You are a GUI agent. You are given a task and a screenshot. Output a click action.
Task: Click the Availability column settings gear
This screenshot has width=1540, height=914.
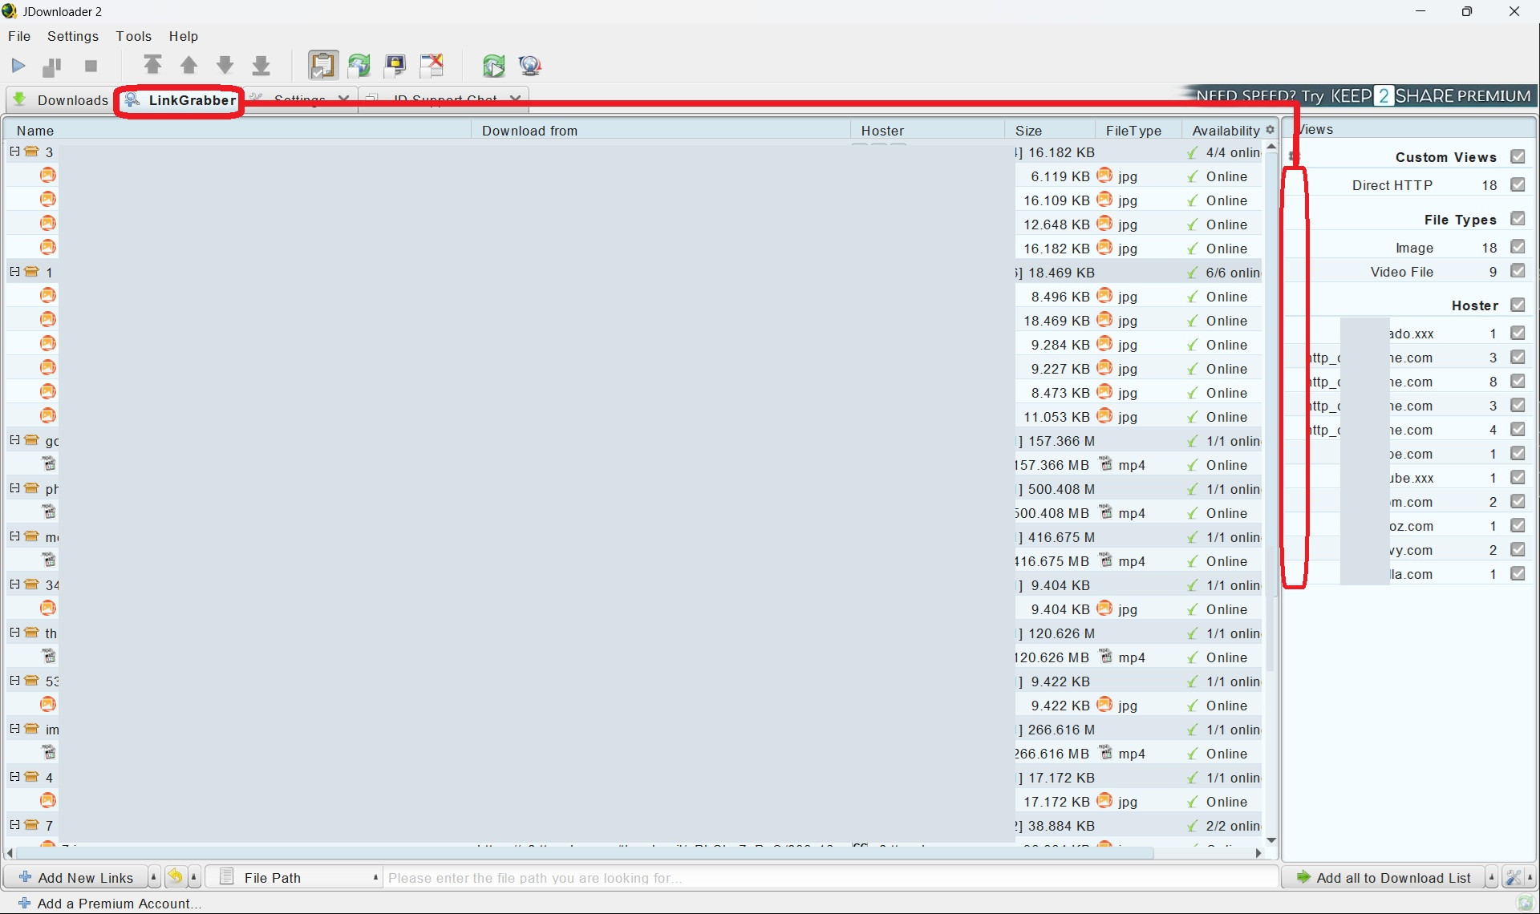(x=1270, y=130)
